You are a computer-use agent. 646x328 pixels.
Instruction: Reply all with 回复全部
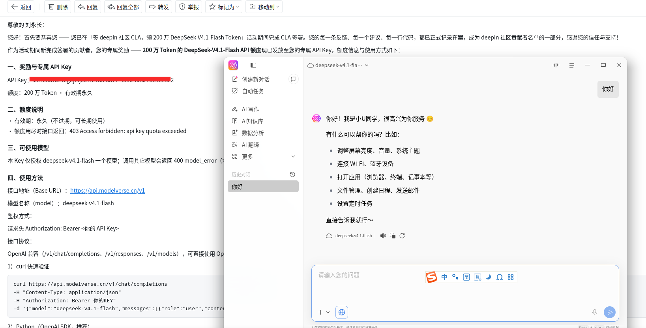tap(123, 7)
